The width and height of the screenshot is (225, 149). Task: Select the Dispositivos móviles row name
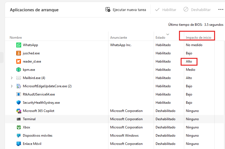pyautogui.click(x=38, y=135)
